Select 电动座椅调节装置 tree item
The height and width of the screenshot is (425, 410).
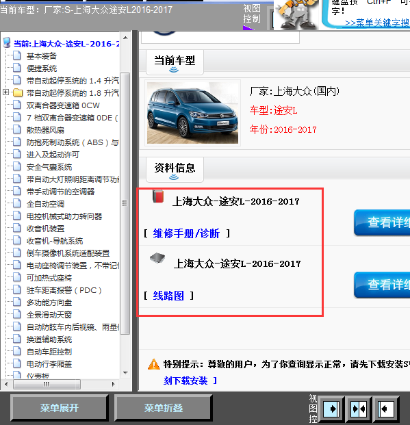pos(73,266)
